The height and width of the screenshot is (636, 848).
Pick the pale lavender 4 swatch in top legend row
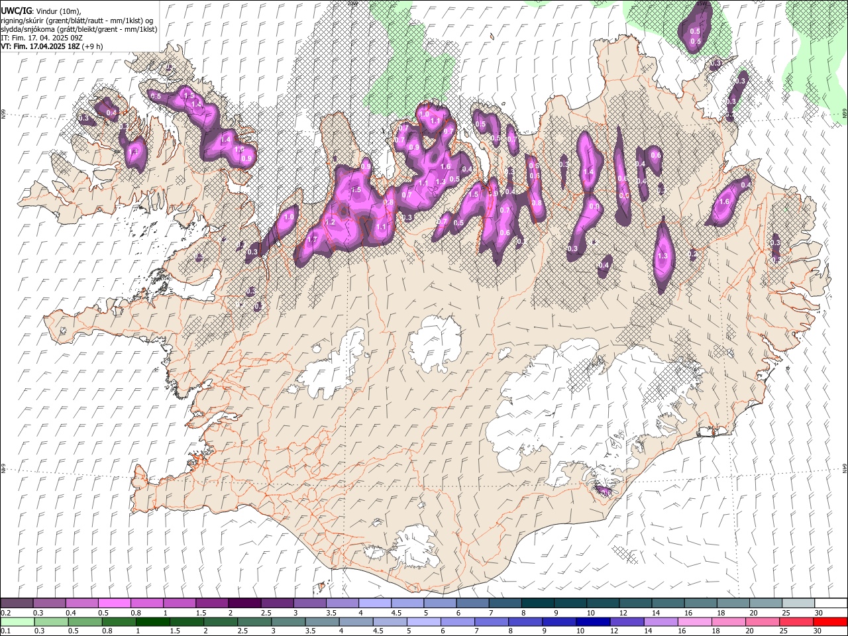pos(374,604)
